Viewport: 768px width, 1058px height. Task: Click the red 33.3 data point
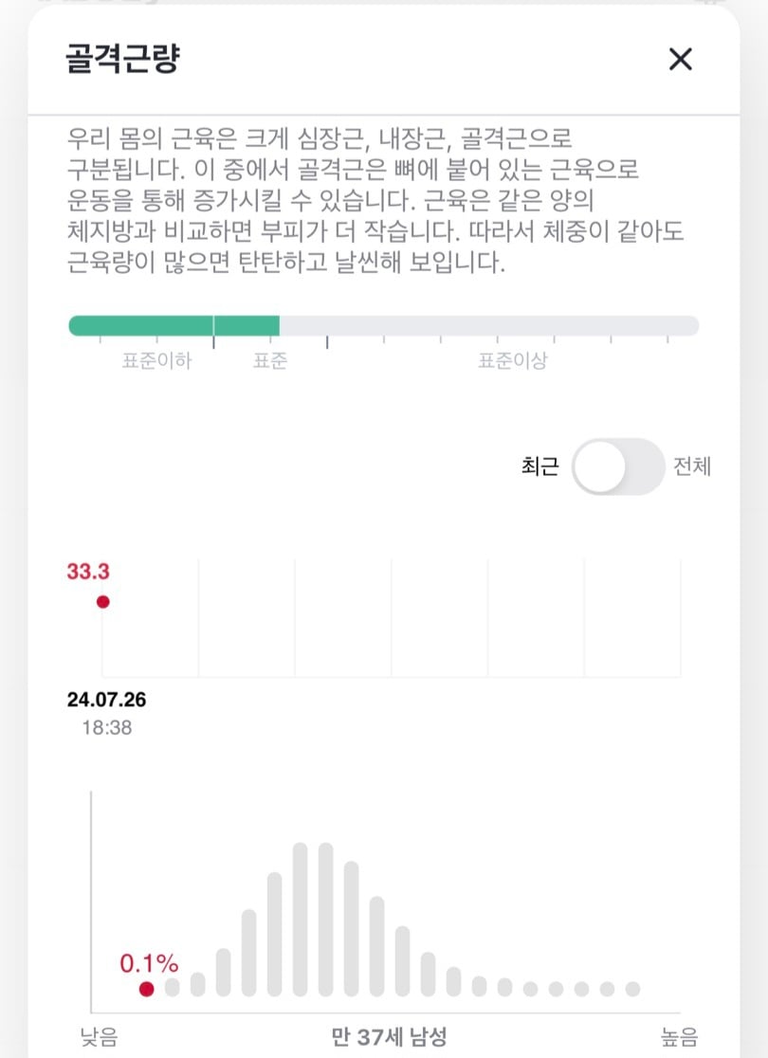pos(102,601)
